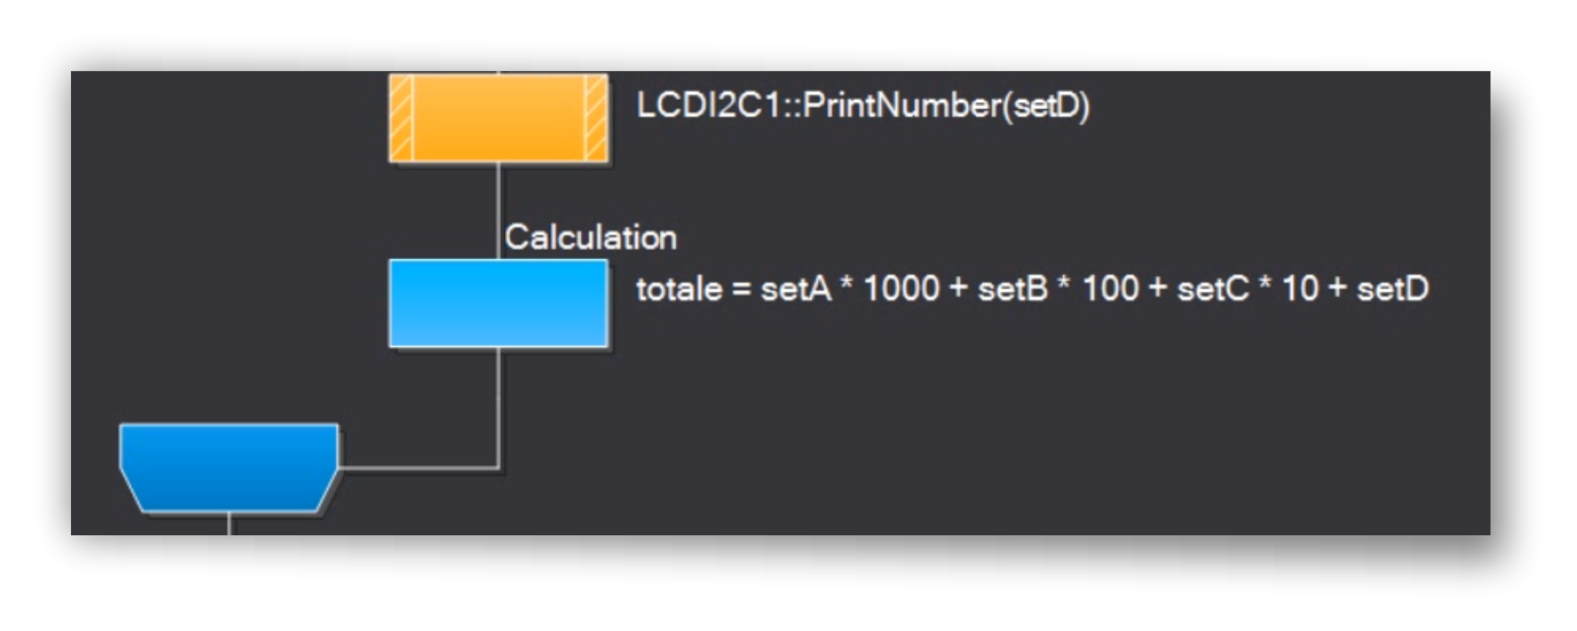Click the vertical connector below the Calculation block
This screenshot has height=631, width=1577.
pos(499,407)
